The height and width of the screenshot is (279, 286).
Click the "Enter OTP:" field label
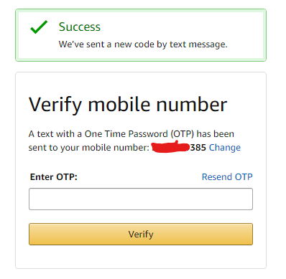54,177
